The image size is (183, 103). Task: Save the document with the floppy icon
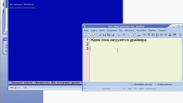pyautogui.click(x=104, y=35)
